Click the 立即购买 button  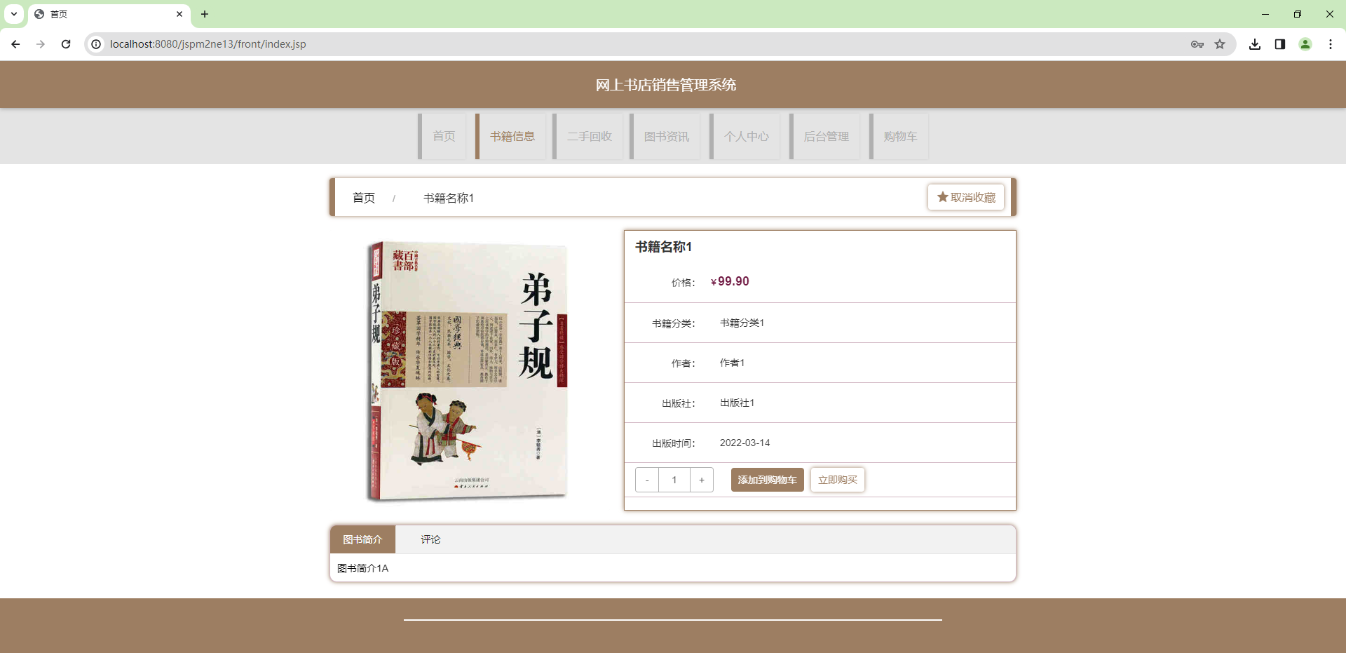click(x=838, y=480)
